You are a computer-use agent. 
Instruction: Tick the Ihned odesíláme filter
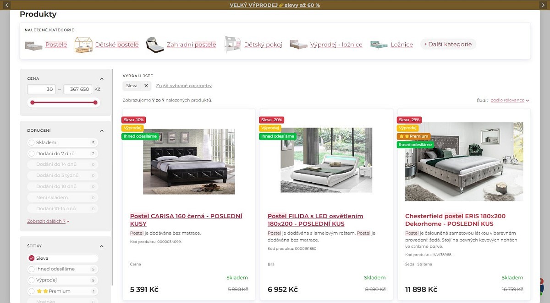[x=32, y=269]
